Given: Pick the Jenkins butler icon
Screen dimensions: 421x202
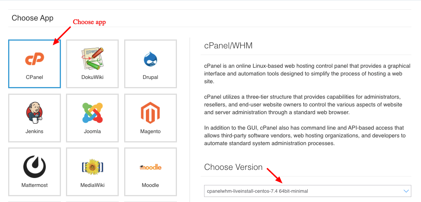Looking at the screenshot, I should coord(35,113).
